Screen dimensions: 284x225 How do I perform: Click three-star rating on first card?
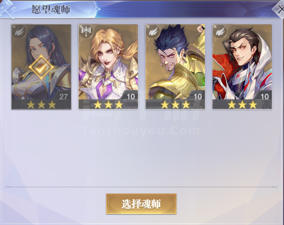coord(42,105)
